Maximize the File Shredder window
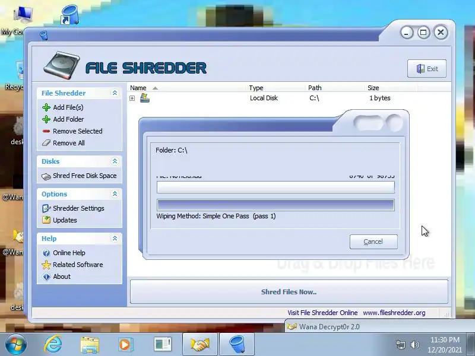Screen dimensions: 475x356 (423, 33)
